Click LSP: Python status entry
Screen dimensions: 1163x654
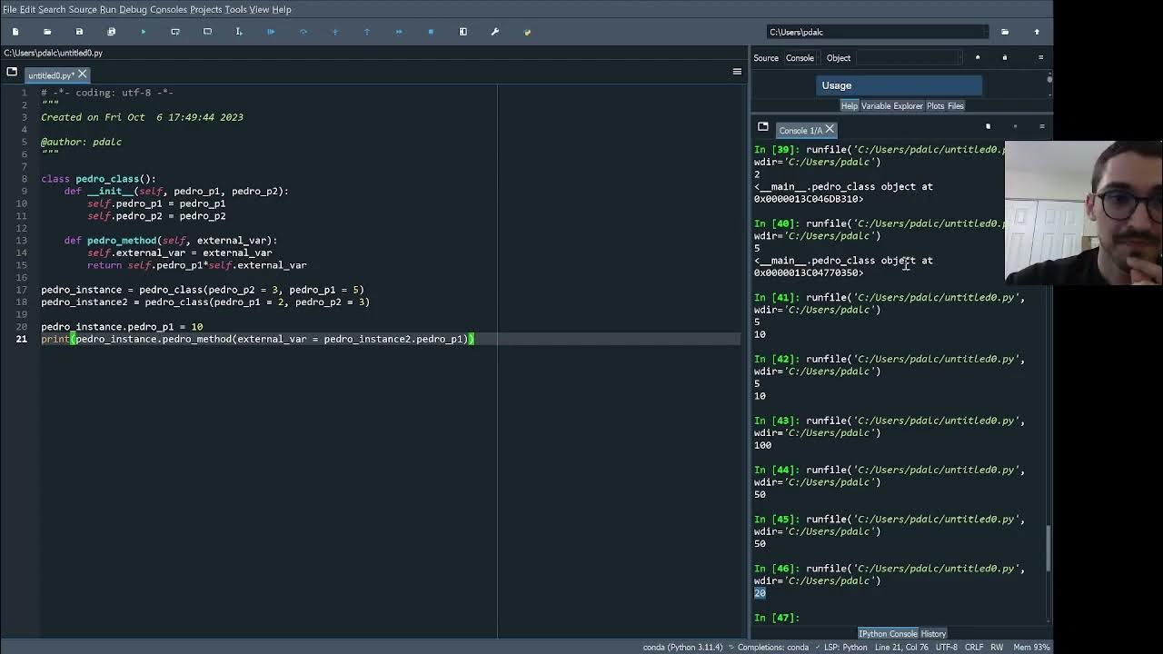click(841, 647)
